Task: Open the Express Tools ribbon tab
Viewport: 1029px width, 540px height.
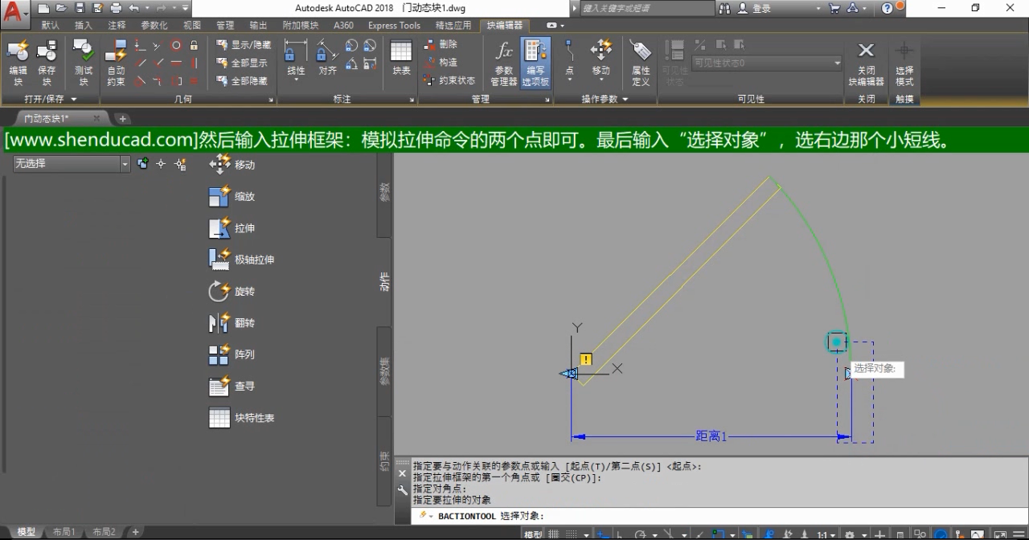Action: click(394, 25)
